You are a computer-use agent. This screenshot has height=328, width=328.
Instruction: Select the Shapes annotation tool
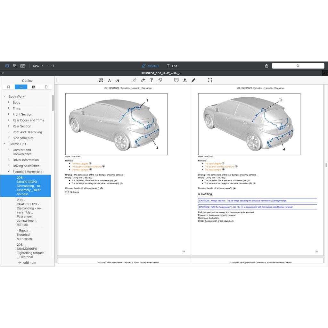[160, 80]
